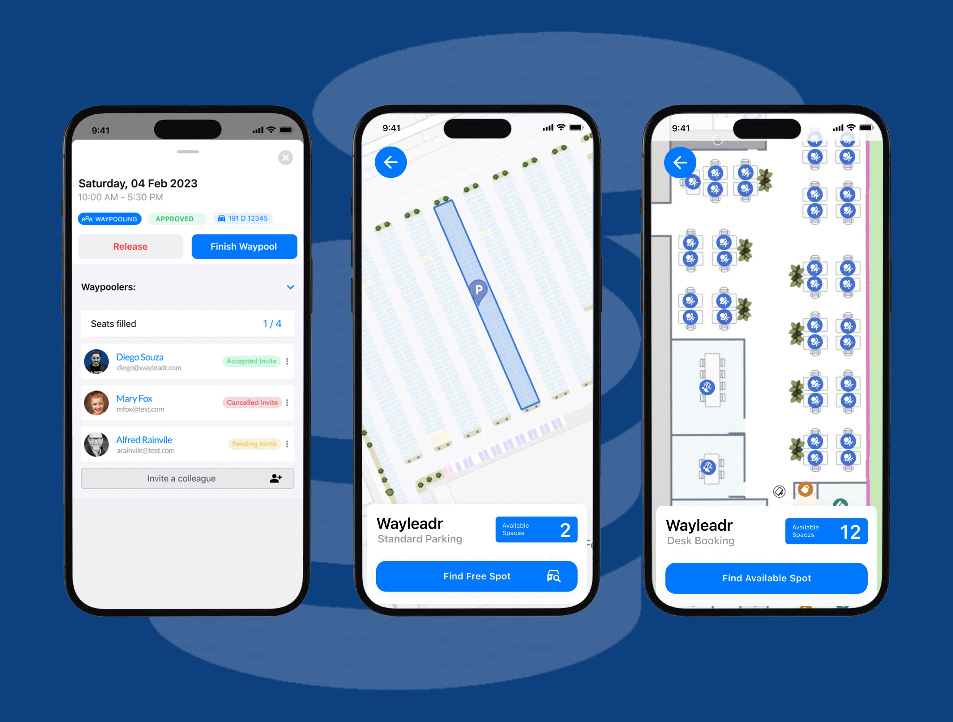This screenshot has height=722, width=953.
Task: Toggle the Cancelled Invite status for Mary Fox
Action: 251,401
